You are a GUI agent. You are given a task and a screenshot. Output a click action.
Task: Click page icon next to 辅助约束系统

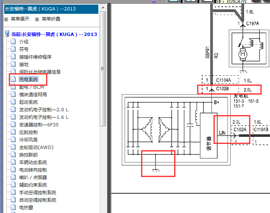(13, 185)
